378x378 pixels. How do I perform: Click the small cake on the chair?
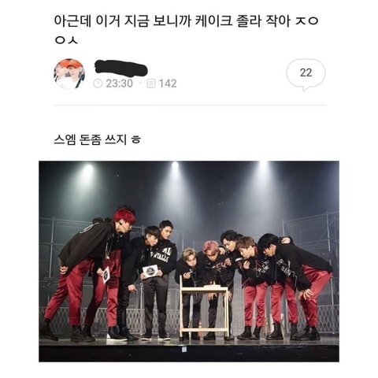point(211,284)
